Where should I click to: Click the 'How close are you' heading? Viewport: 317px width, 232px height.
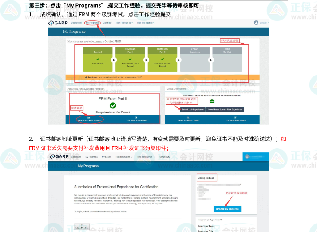pyautogui.click(x=94, y=41)
